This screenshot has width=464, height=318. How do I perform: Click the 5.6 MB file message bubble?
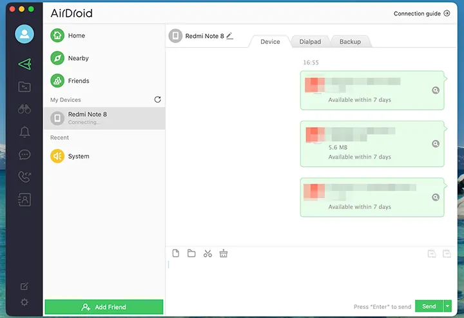pos(372,144)
